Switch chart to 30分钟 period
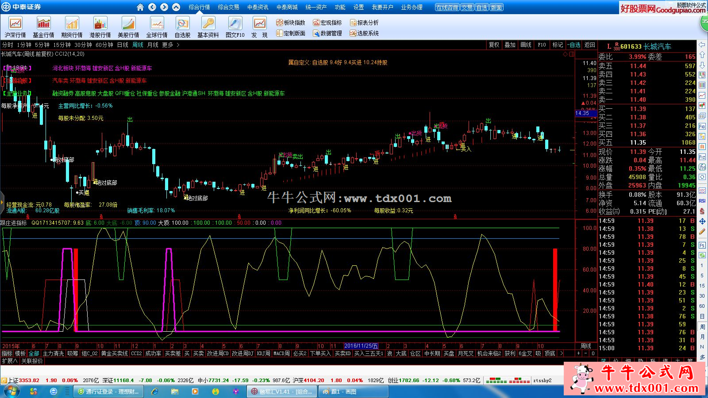This screenshot has width=708, height=398. (83, 45)
